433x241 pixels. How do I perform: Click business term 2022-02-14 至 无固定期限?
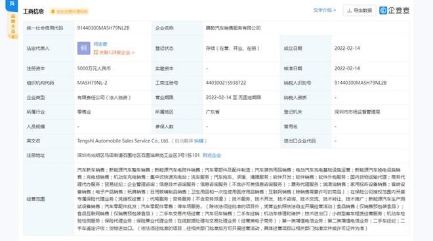234,97
